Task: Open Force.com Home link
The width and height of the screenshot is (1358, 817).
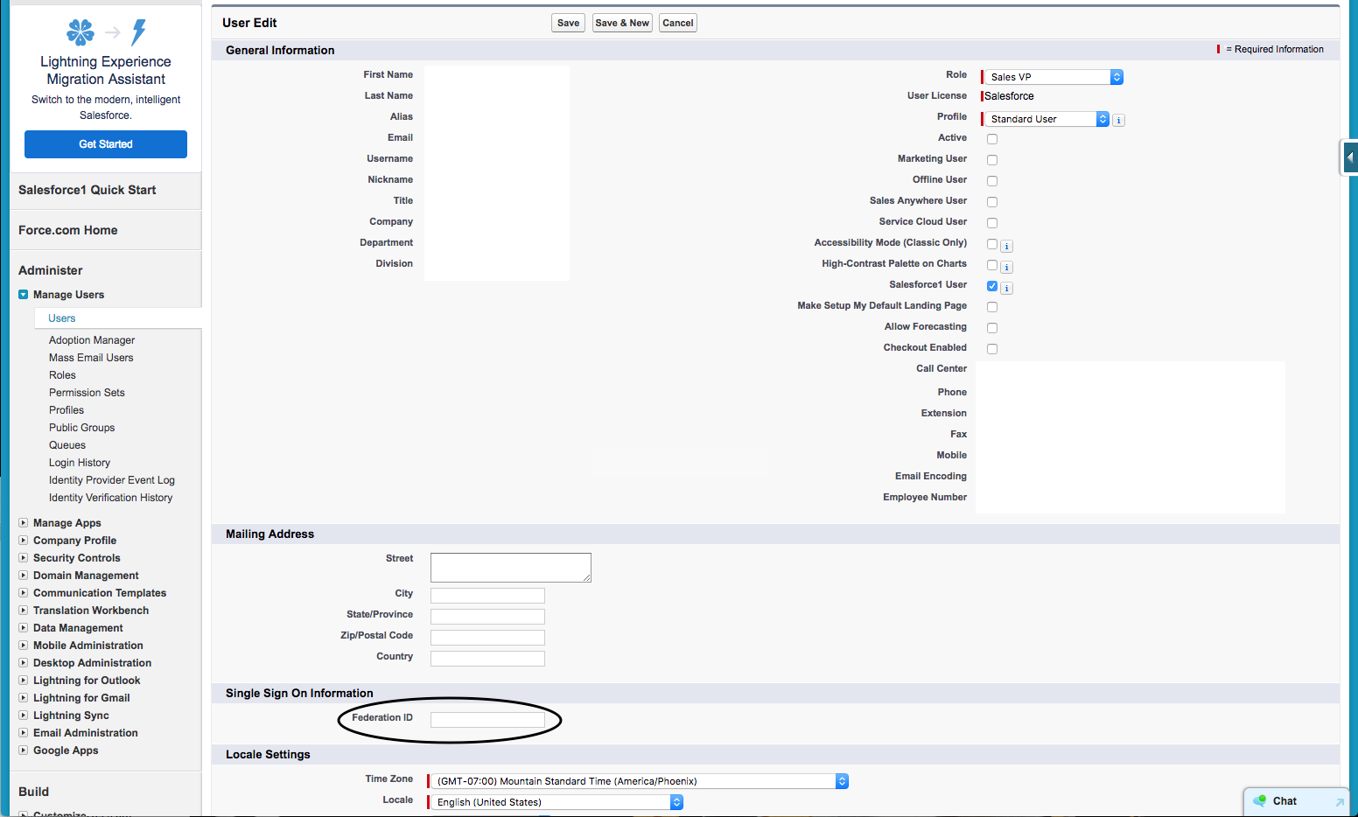Action: click(x=67, y=230)
